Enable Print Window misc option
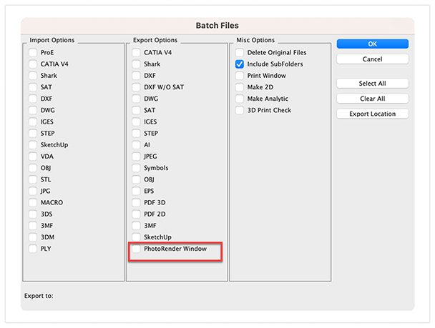This screenshot has width=435, height=328. point(240,76)
